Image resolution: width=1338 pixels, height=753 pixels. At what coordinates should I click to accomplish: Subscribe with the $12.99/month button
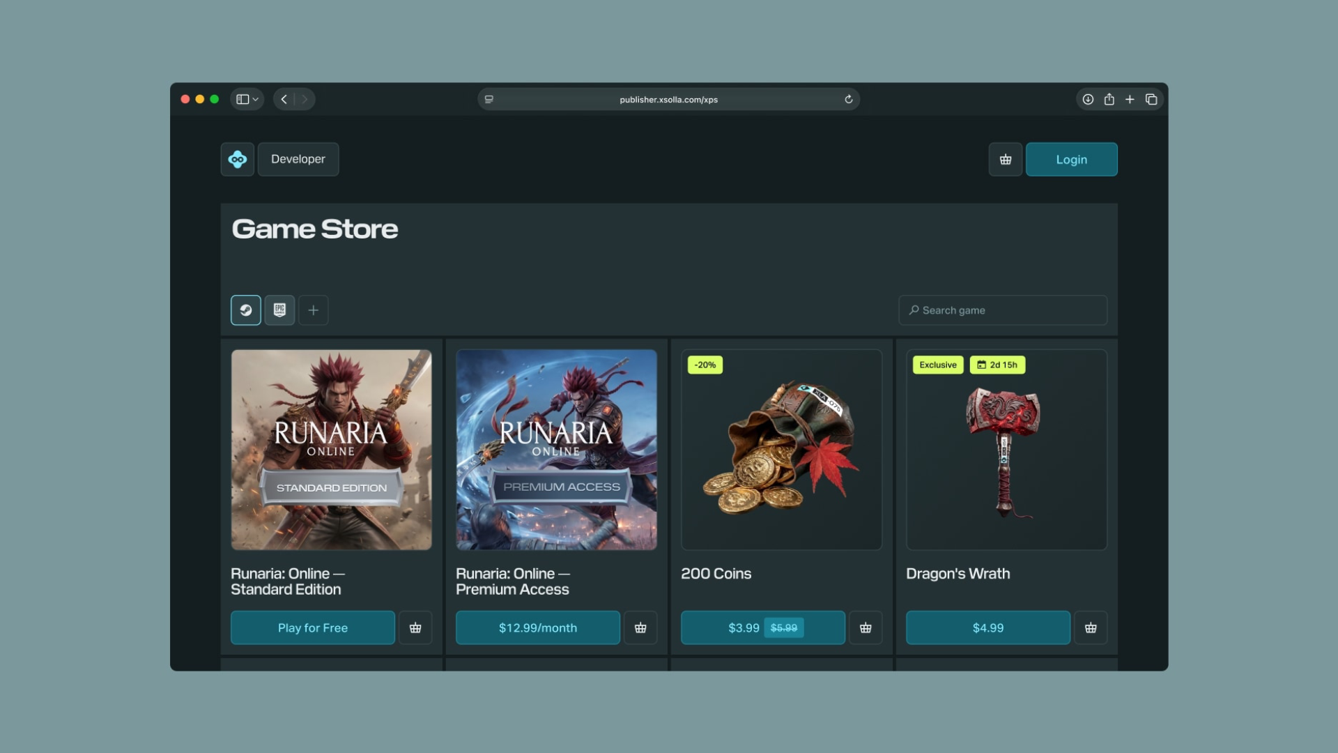click(x=538, y=627)
